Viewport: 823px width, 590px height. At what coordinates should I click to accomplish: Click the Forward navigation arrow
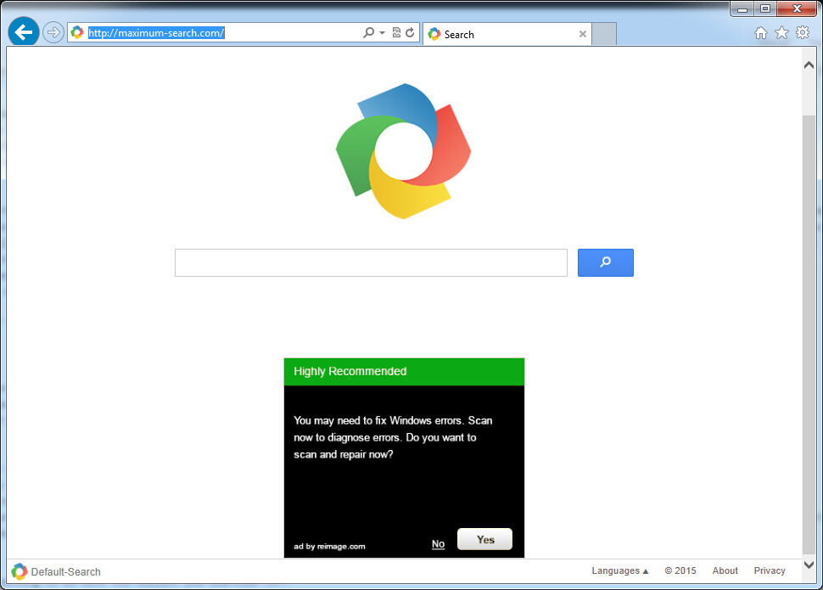coord(53,33)
